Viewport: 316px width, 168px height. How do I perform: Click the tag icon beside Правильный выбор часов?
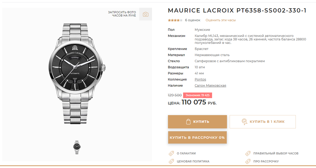(x=248, y=153)
